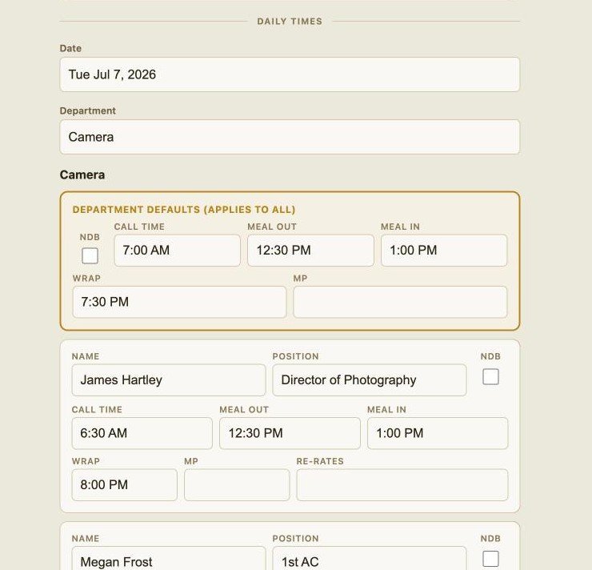Edit default Call Time 7:00 AM

tap(177, 250)
